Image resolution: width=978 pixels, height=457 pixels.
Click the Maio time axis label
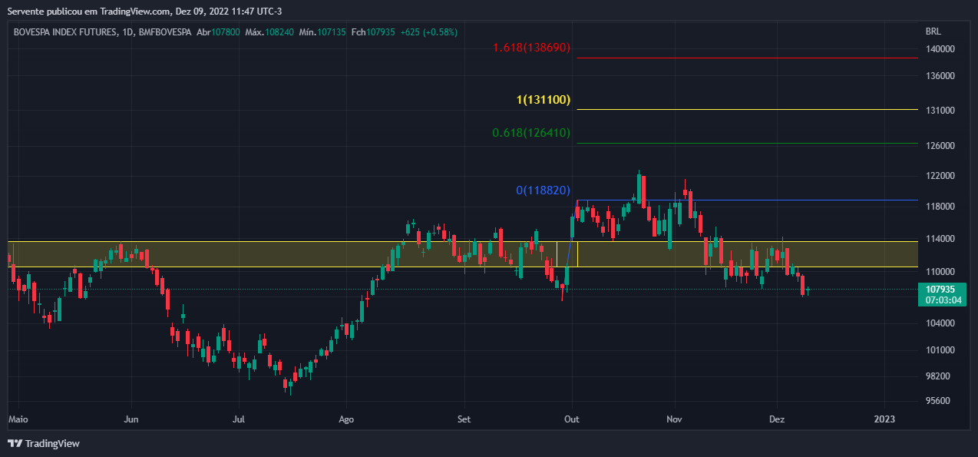(x=18, y=419)
